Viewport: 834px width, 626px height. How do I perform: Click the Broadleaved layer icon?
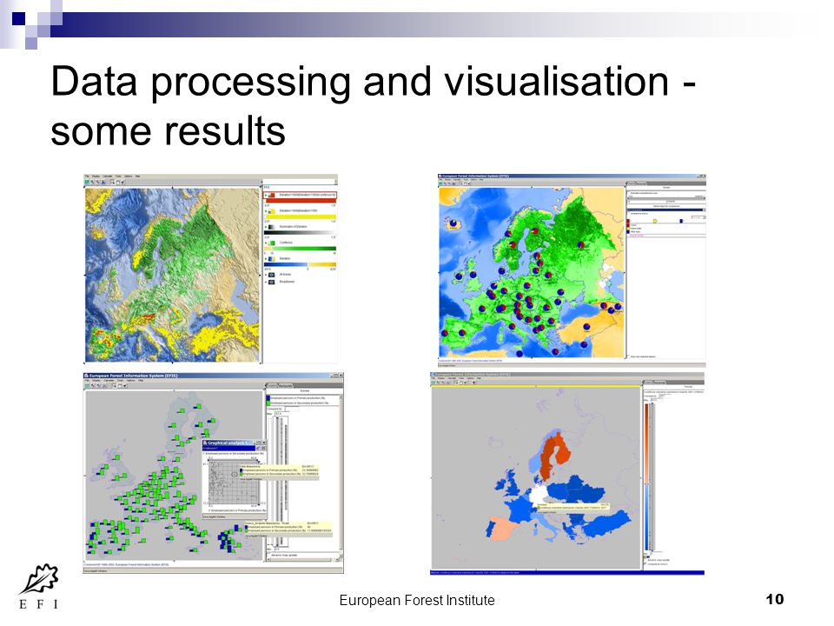click(271, 282)
